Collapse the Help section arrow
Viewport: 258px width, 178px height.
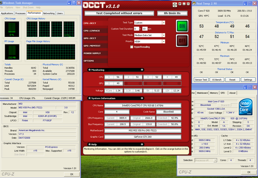[142, 144]
